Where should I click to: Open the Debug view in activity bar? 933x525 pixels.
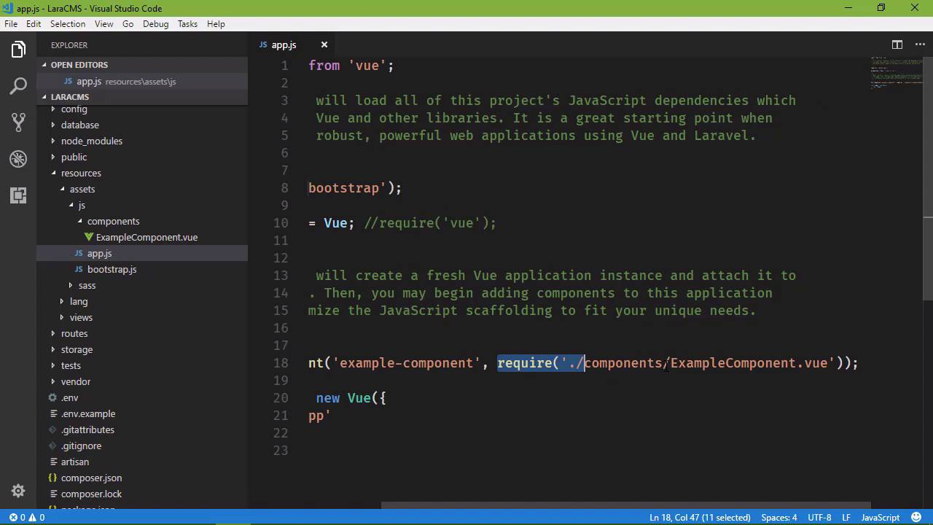click(18, 159)
